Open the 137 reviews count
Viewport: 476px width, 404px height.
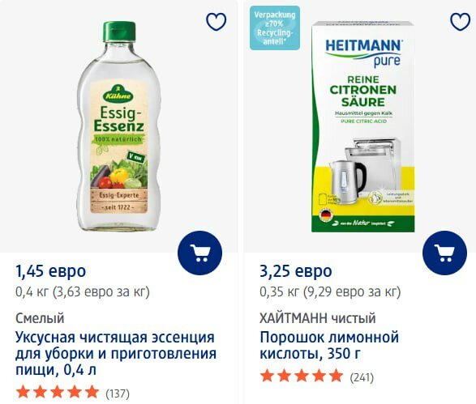click(x=118, y=393)
